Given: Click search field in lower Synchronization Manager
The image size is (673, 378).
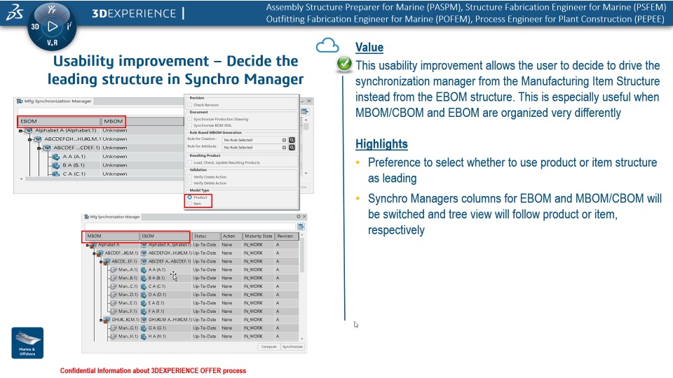Looking at the screenshot, I should 190,227.
